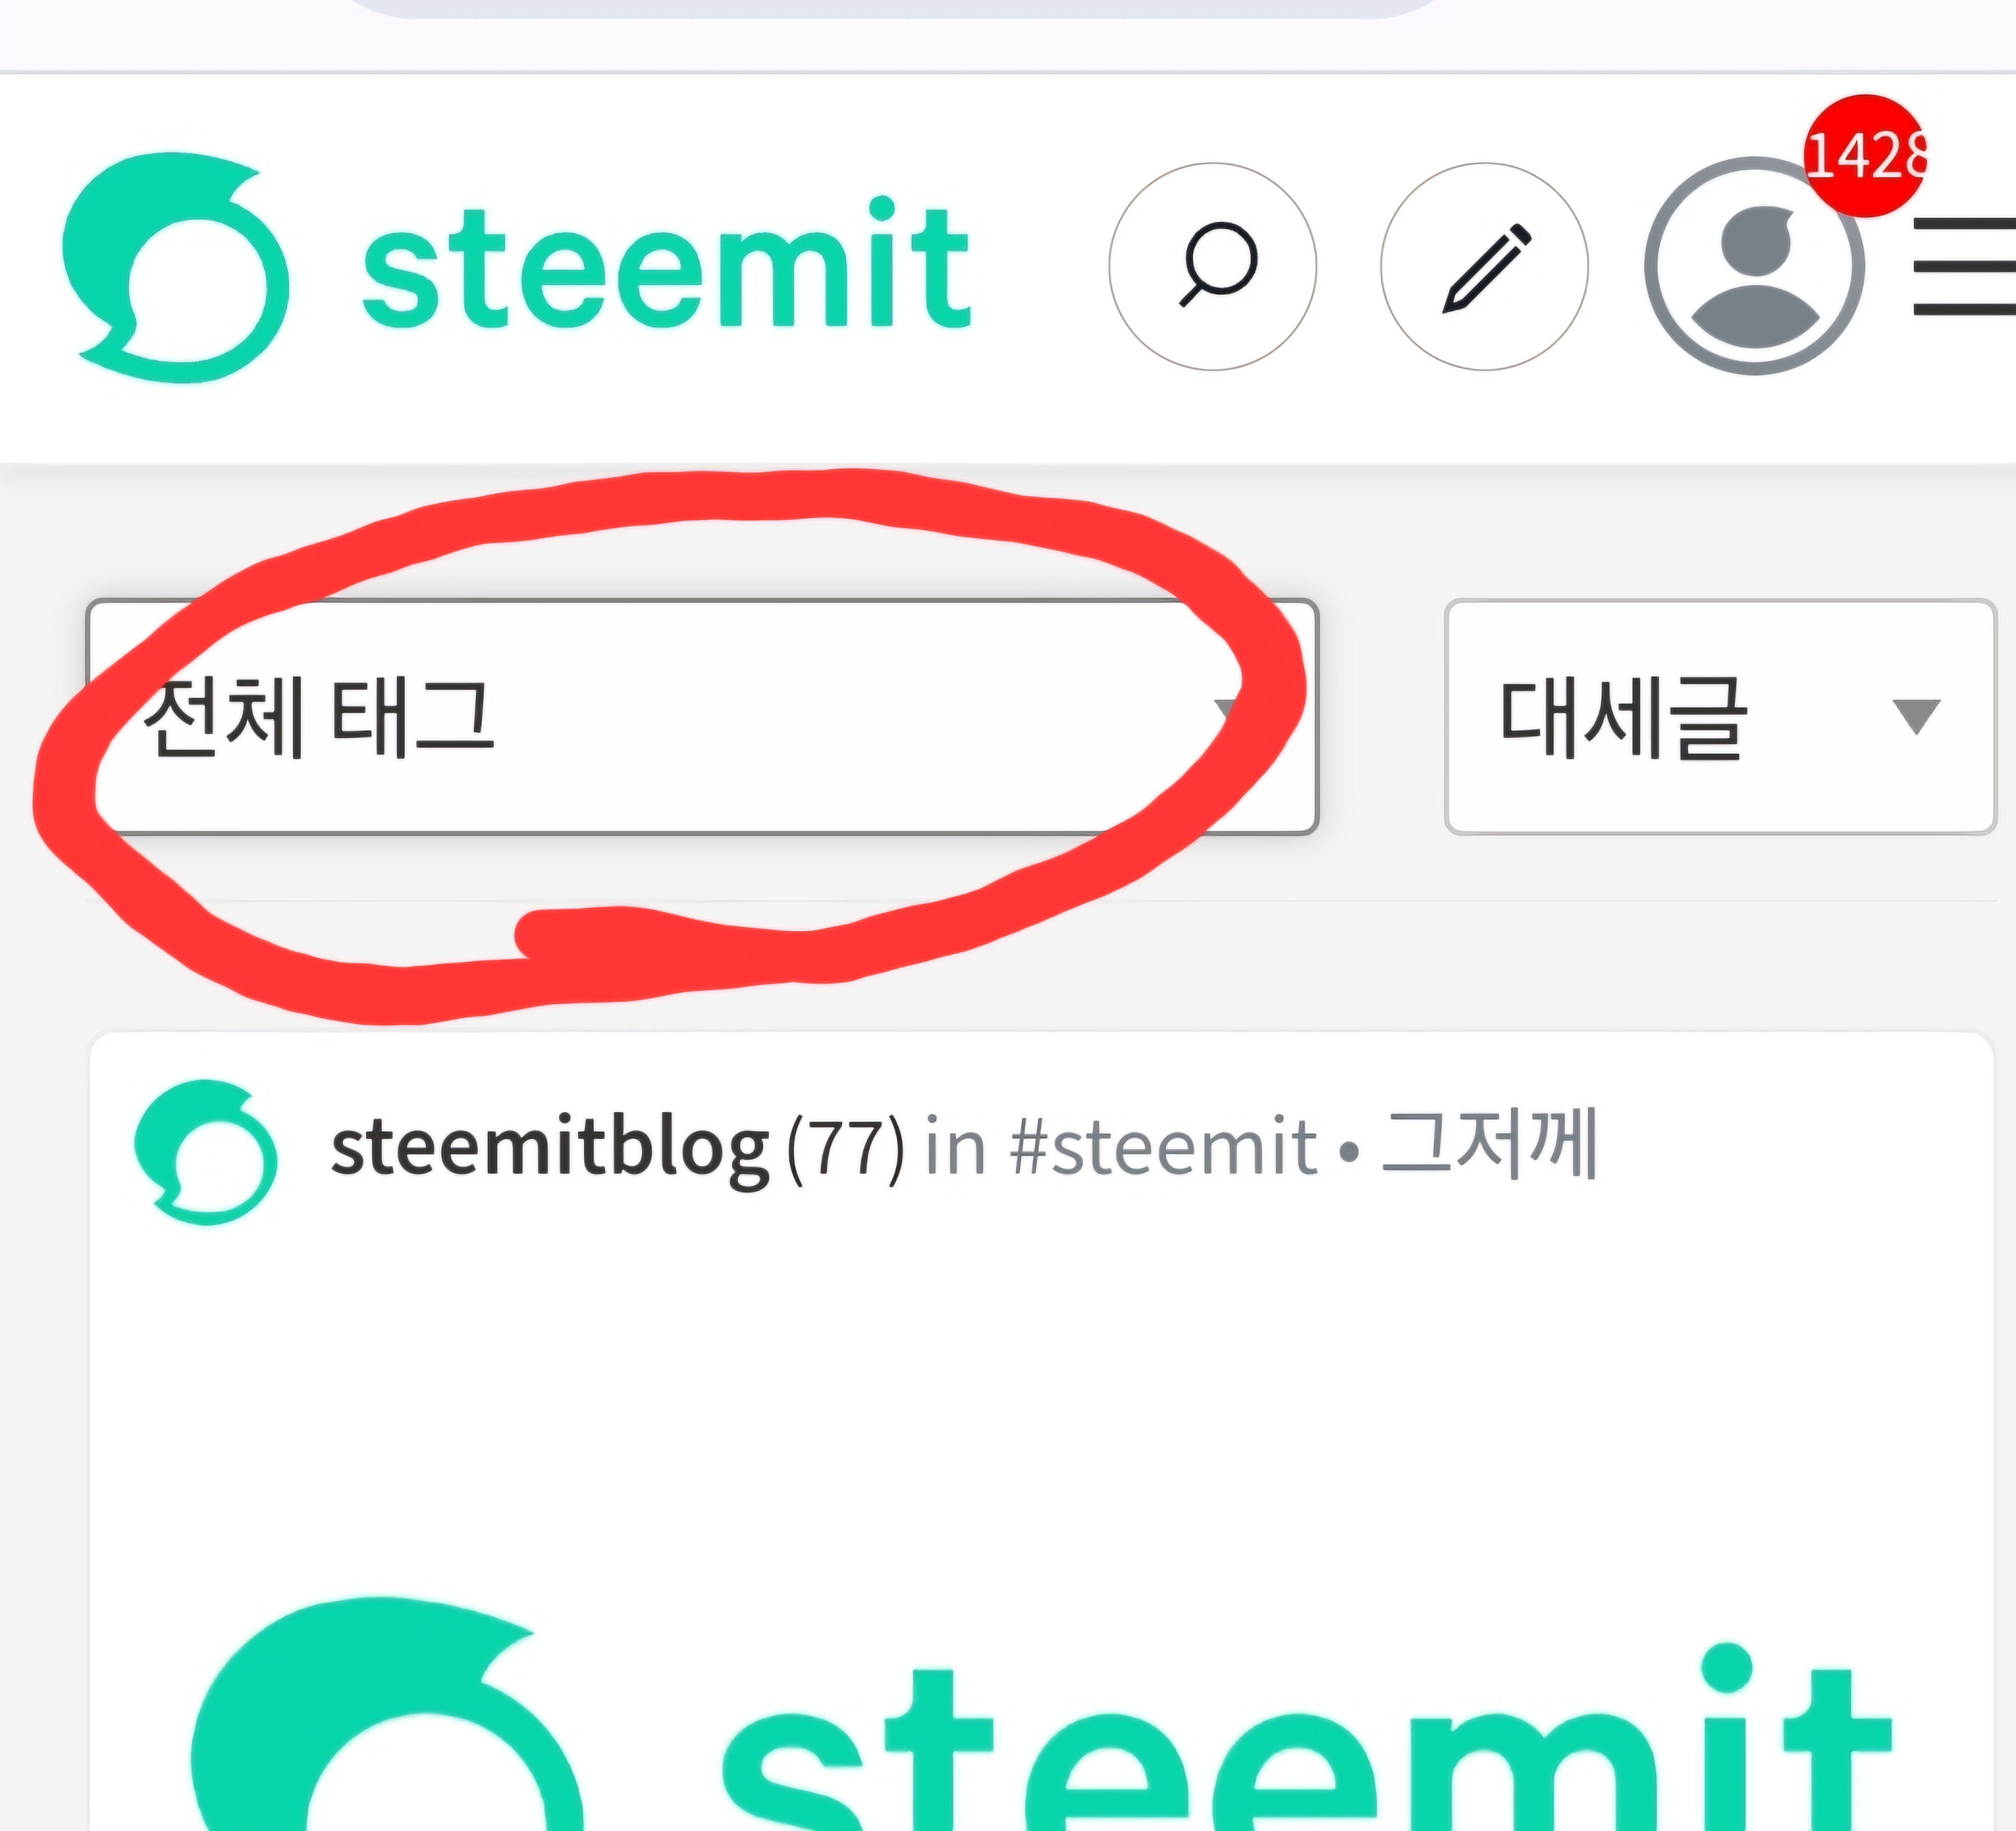
Task: Click the pencil icon to write a post
Action: pyautogui.click(x=1484, y=266)
